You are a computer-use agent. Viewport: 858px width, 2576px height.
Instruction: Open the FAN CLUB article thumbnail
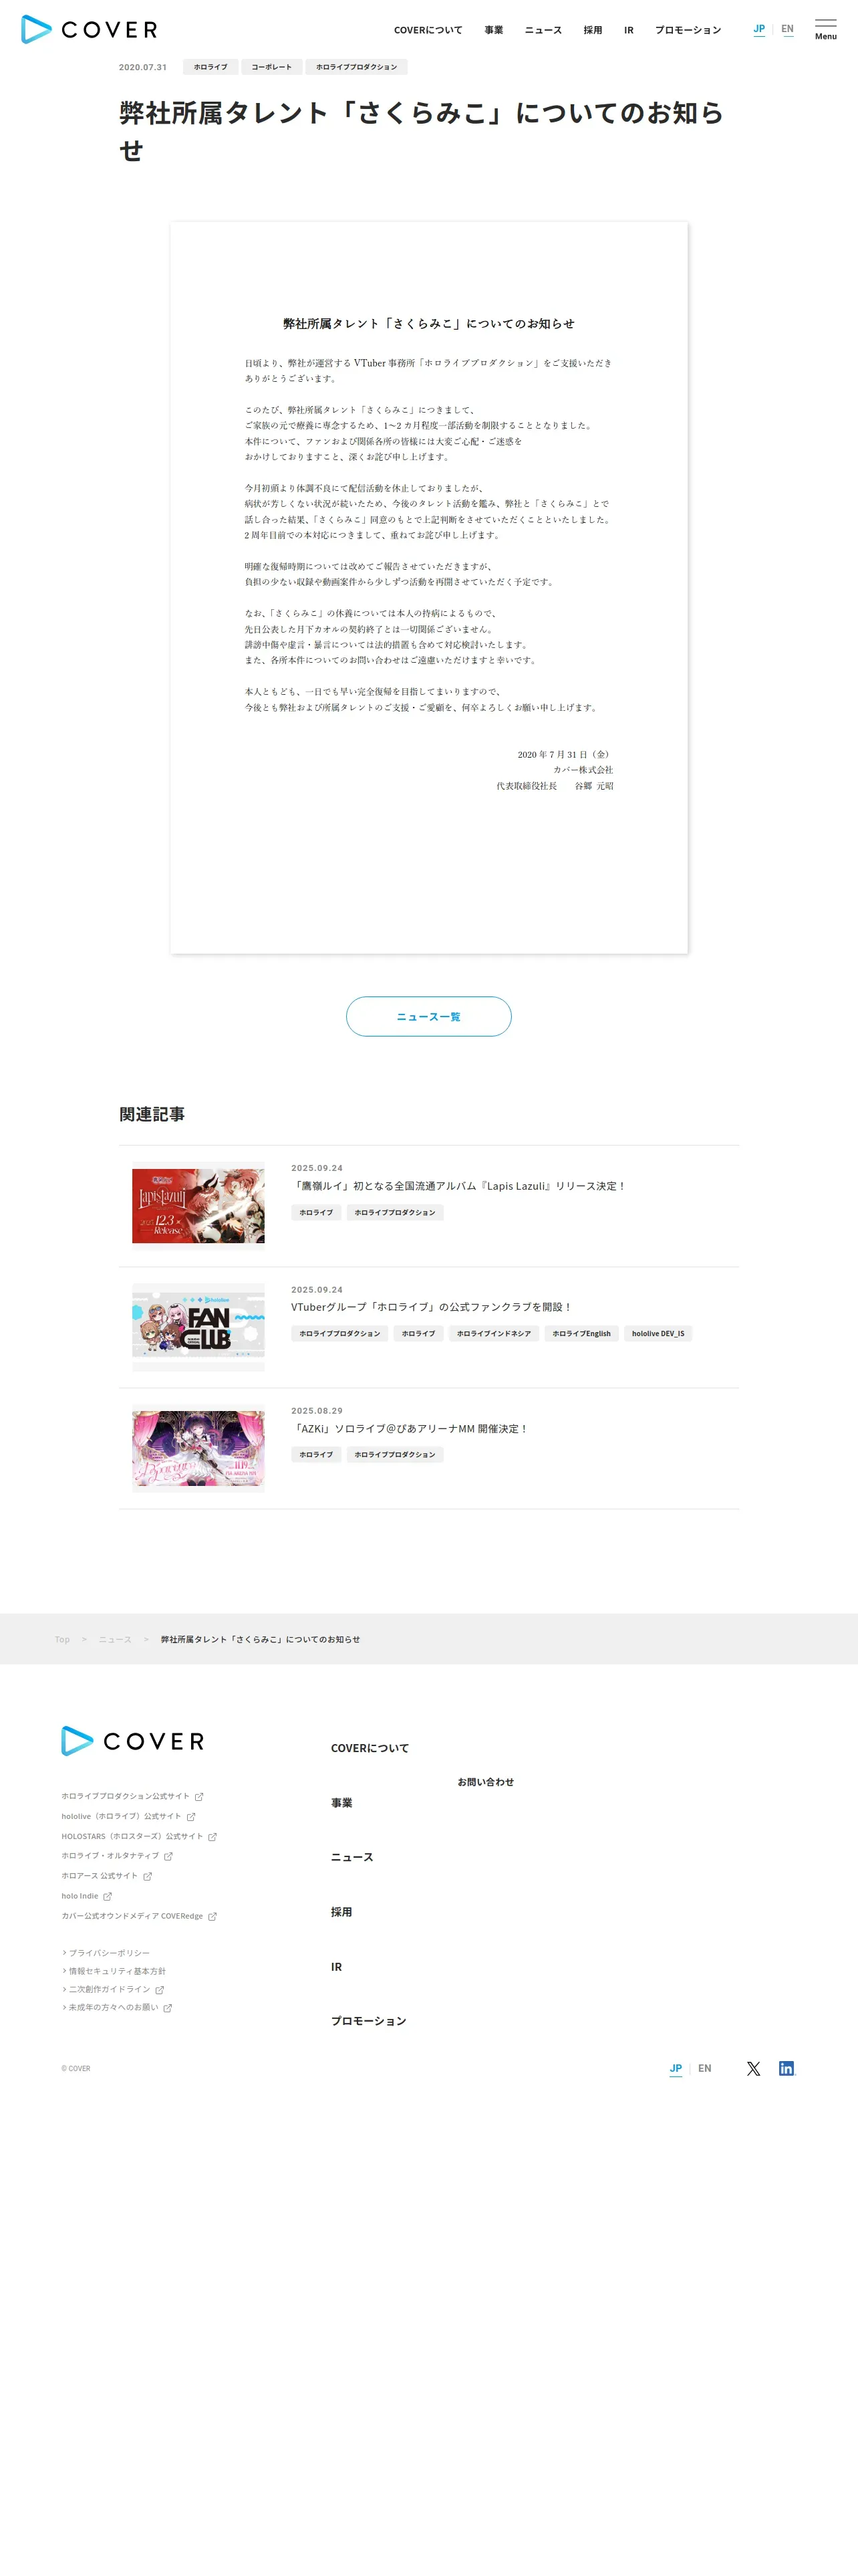(198, 1327)
